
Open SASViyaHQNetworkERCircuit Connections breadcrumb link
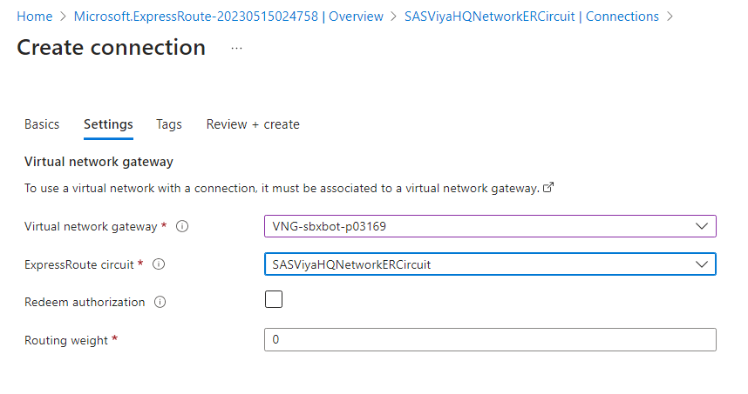[x=532, y=17]
